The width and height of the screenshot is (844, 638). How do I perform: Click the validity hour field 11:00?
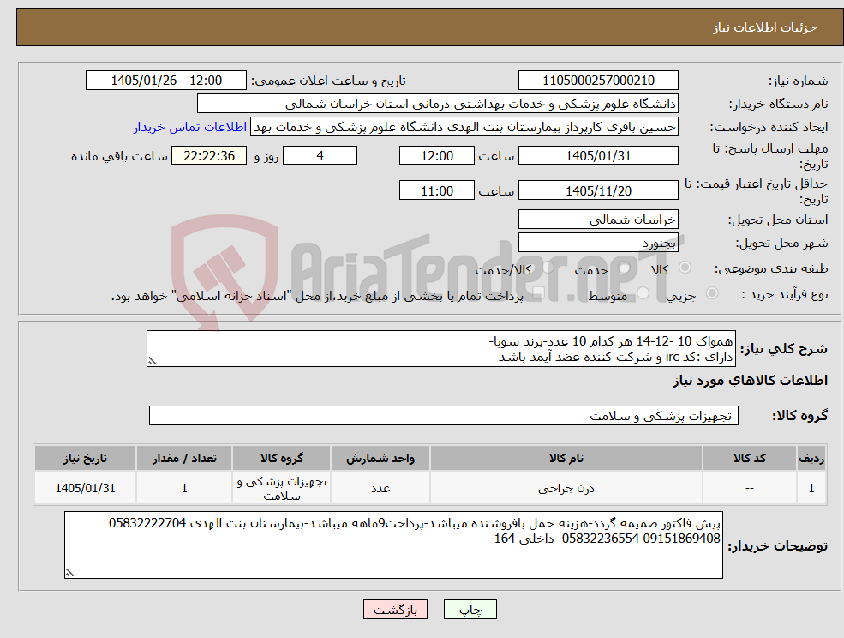point(436,190)
